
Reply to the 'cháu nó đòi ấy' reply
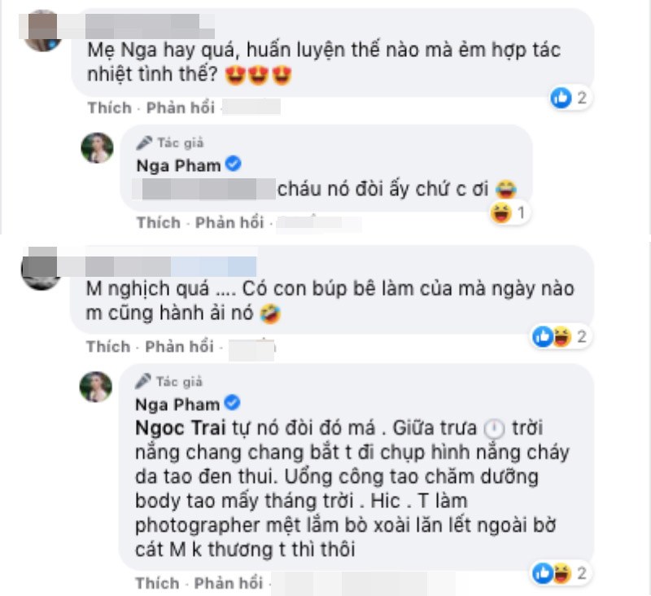[x=229, y=222]
